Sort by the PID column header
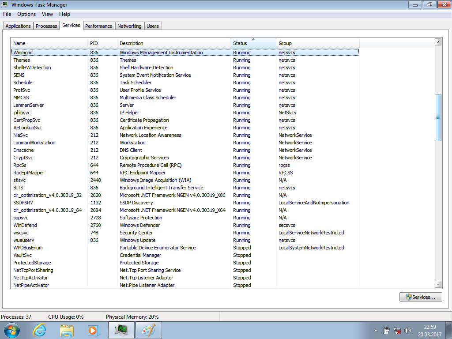Viewport: 452px width, 339px height. [x=102, y=43]
